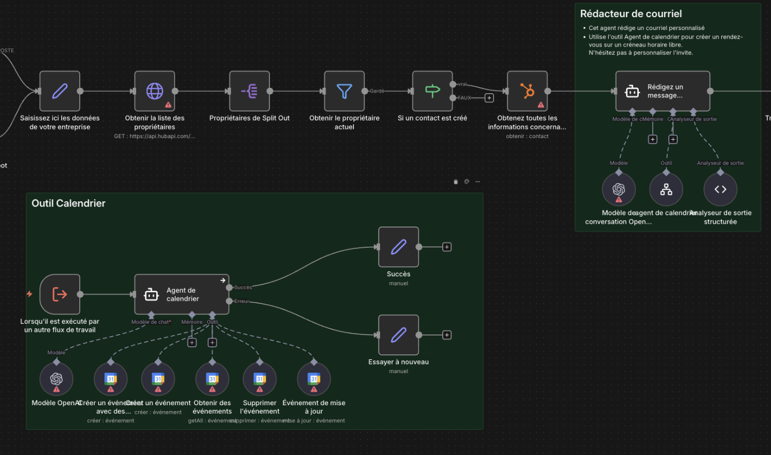Click the Rédigez un message agent node

[x=663, y=91]
